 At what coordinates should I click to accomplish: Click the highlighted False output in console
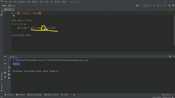16,64
